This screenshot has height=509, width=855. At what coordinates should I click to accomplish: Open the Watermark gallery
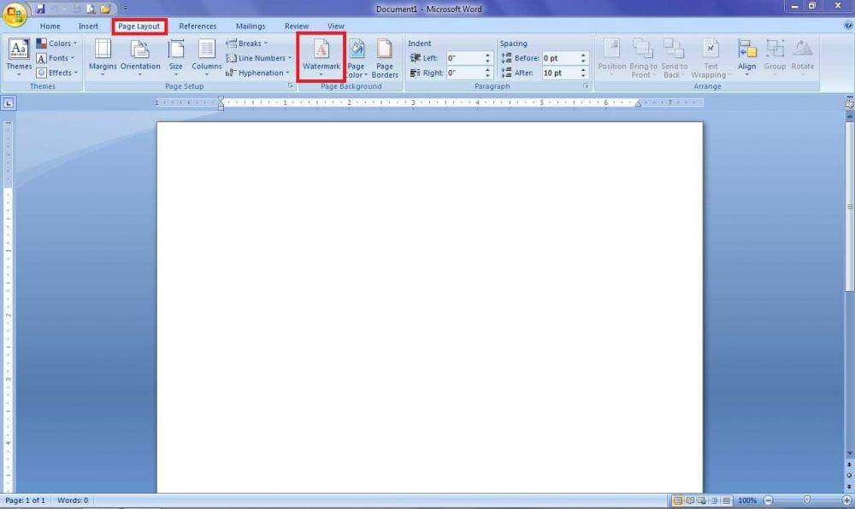[x=321, y=56]
